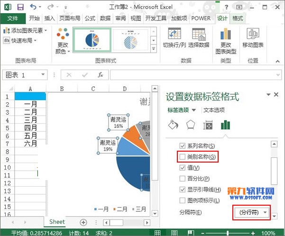Click Switch Row/Column icon
Screen dimensions: 285x236
(175, 34)
